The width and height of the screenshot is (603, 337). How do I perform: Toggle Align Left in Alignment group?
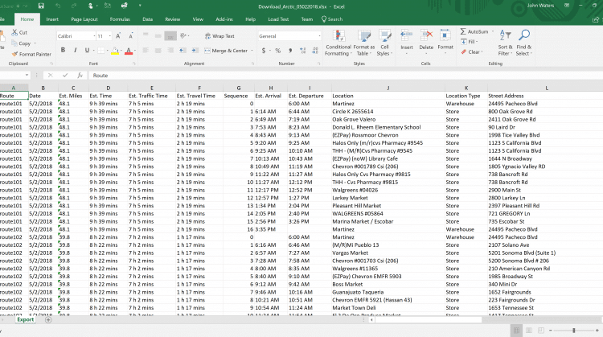(146, 51)
